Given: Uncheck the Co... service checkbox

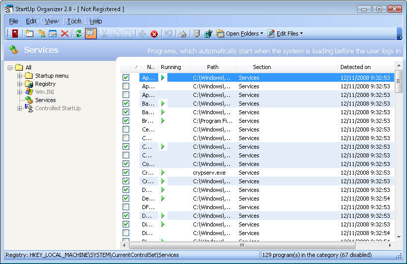Looking at the screenshot, I should point(126,164).
